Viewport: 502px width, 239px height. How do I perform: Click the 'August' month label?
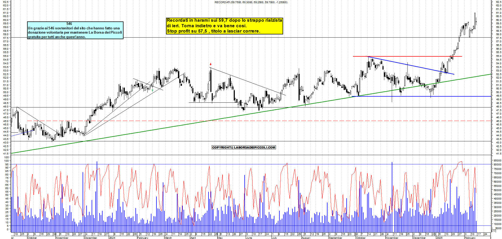pyautogui.click(x=306, y=238)
